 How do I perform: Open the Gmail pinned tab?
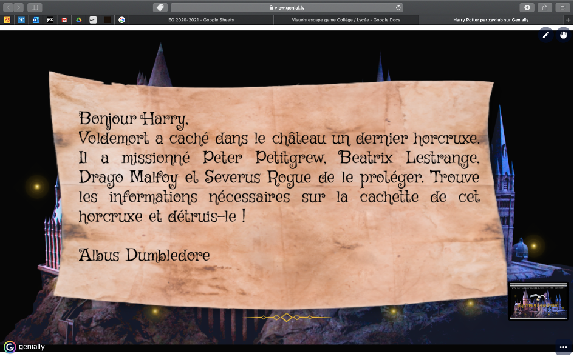pos(64,20)
